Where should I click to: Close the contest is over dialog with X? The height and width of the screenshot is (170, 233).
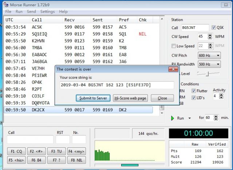click(x=173, y=69)
